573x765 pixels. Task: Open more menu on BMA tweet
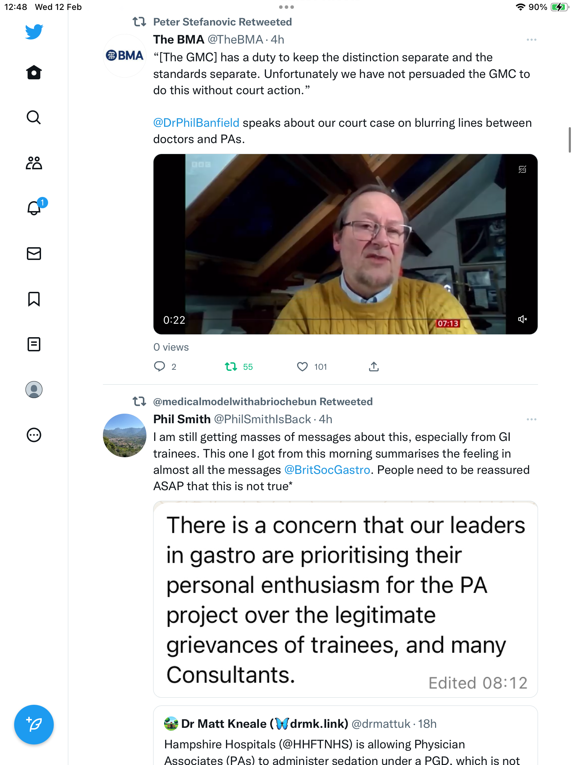point(531,40)
